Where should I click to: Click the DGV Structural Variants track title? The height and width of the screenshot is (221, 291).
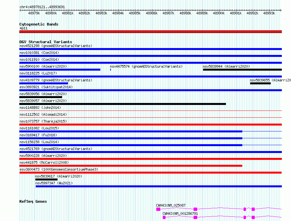coord(46,42)
